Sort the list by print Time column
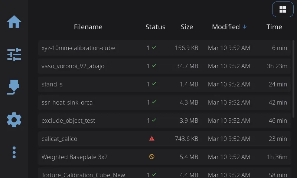The width and height of the screenshot is (297, 178). coord(274,27)
